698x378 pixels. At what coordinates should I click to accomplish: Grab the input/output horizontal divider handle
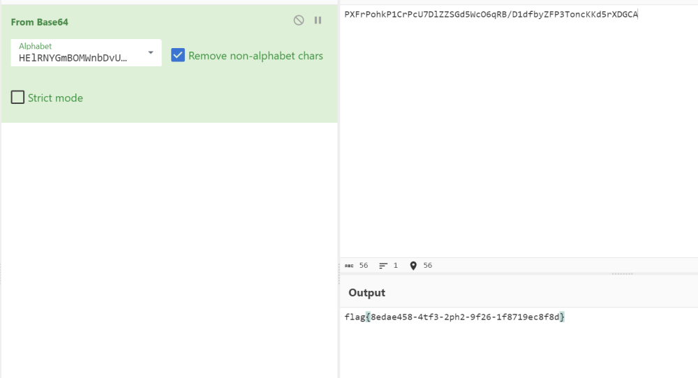point(623,274)
